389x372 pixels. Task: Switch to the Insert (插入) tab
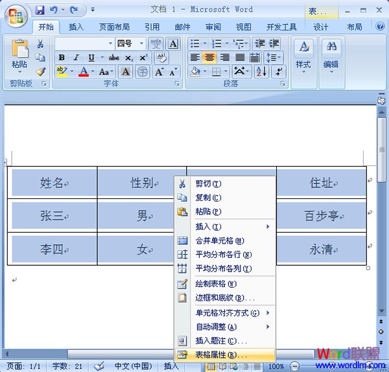tap(76, 27)
